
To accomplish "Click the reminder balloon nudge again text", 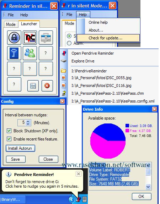I will click(42, 186).
